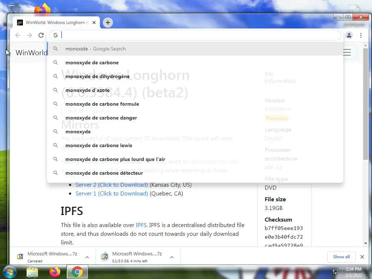This screenshot has height=279, width=372.
Task: Click the taskbar clock showing 2:34 PM
Action: point(353,272)
